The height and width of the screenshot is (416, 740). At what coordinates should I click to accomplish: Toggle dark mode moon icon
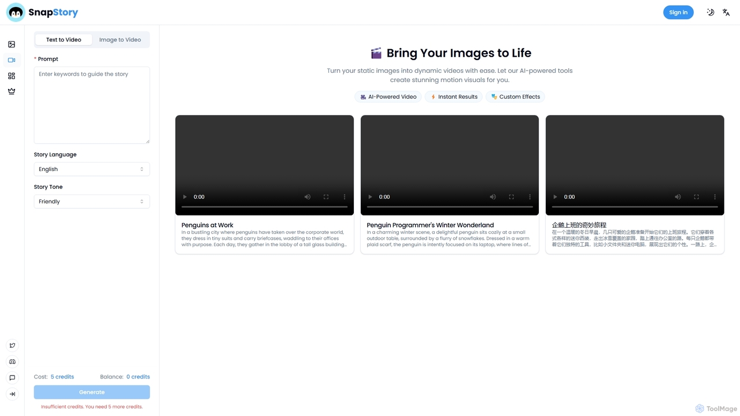click(x=711, y=12)
